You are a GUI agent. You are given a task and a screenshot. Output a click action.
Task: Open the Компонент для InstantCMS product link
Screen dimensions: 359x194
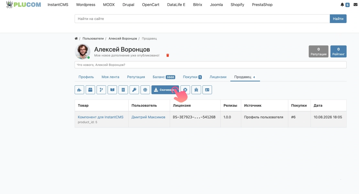pos(101,117)
